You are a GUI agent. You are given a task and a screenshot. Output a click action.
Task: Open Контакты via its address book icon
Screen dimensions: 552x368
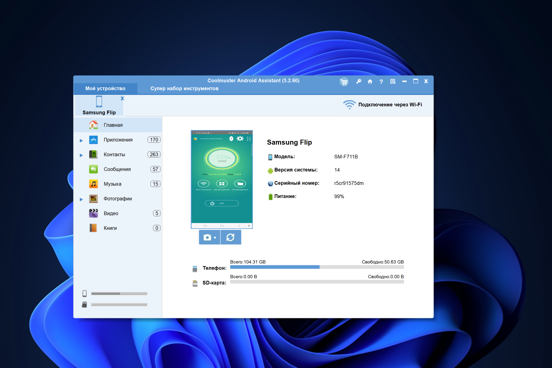point(93,155)
